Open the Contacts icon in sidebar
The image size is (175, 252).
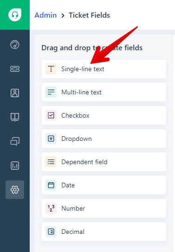tap(15, 93)
